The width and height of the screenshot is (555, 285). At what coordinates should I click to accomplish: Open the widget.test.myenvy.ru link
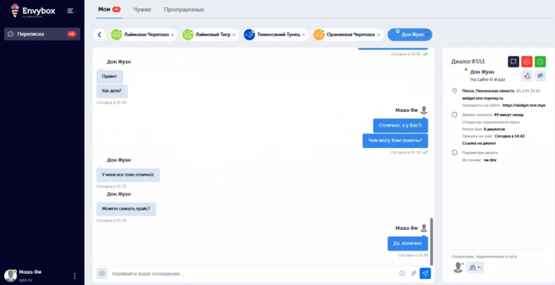[482, 98]
